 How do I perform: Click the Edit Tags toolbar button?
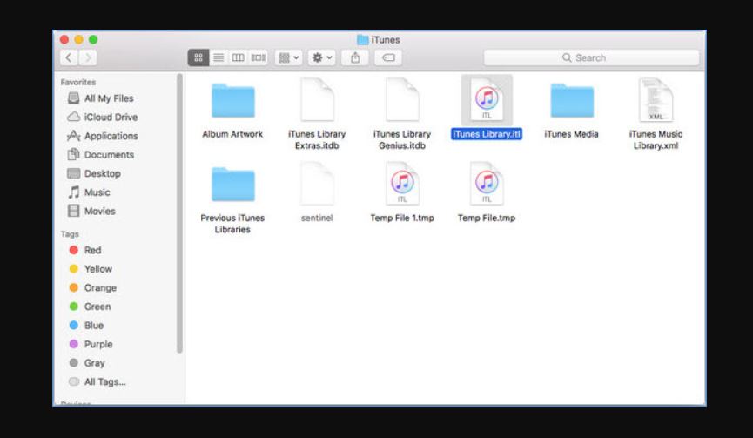pos(388,57)
